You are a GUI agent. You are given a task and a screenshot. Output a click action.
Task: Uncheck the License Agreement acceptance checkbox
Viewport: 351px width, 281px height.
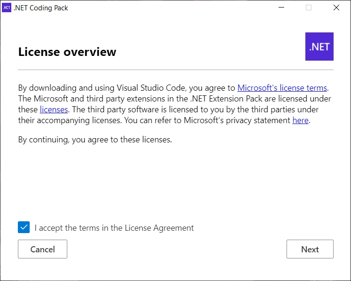click(x=24, y=227)
